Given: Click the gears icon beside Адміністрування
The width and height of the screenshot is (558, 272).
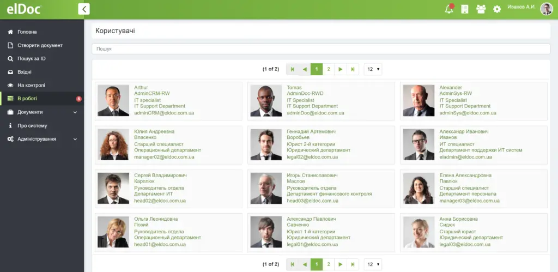Looking at the screenshot, I should coord(10,139).
